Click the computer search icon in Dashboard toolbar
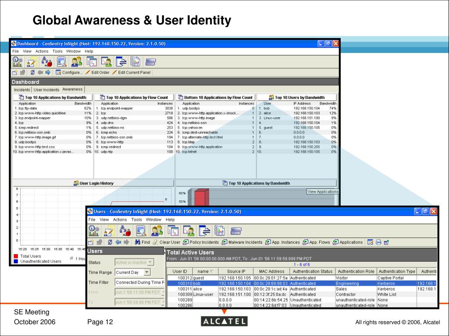The image size is (449, 336). point(61,61)
